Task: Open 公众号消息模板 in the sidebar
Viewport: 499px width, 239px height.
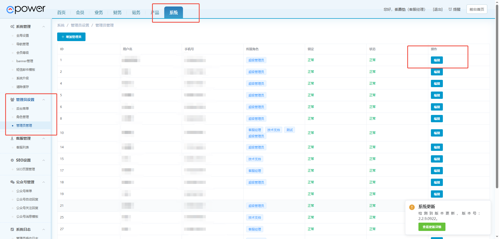Action: click(x=27, y=217)
